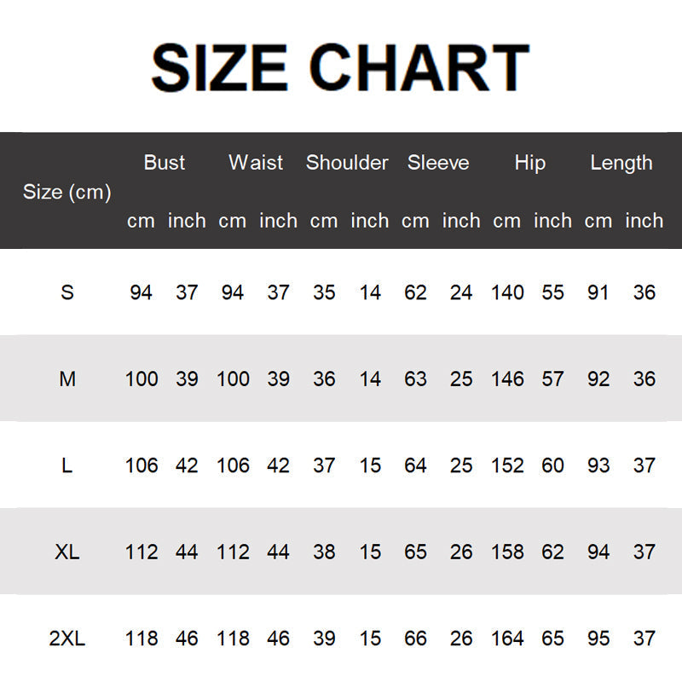This screenshot has width=682, height=682.
Task: Select the Shoulder column header
Action: (347, 163)
